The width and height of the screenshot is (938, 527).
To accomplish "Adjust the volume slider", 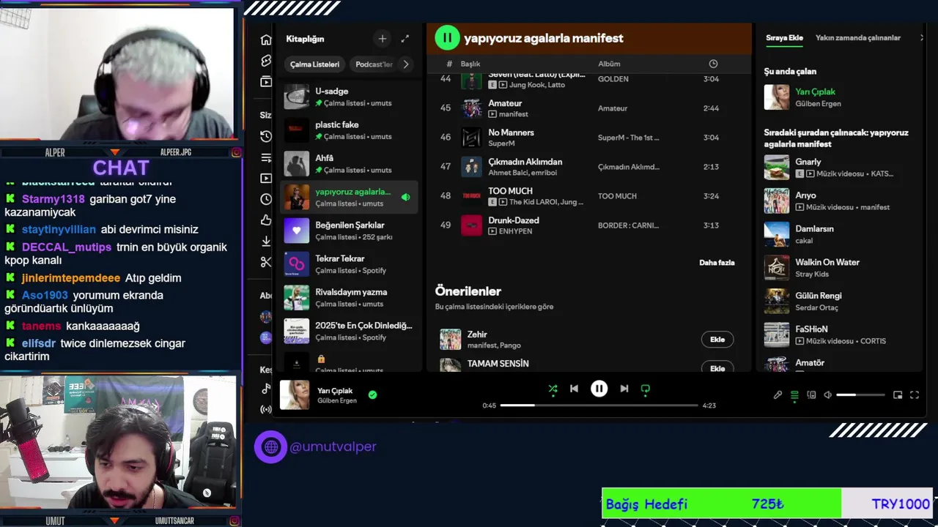I will (x=860, y=395).
